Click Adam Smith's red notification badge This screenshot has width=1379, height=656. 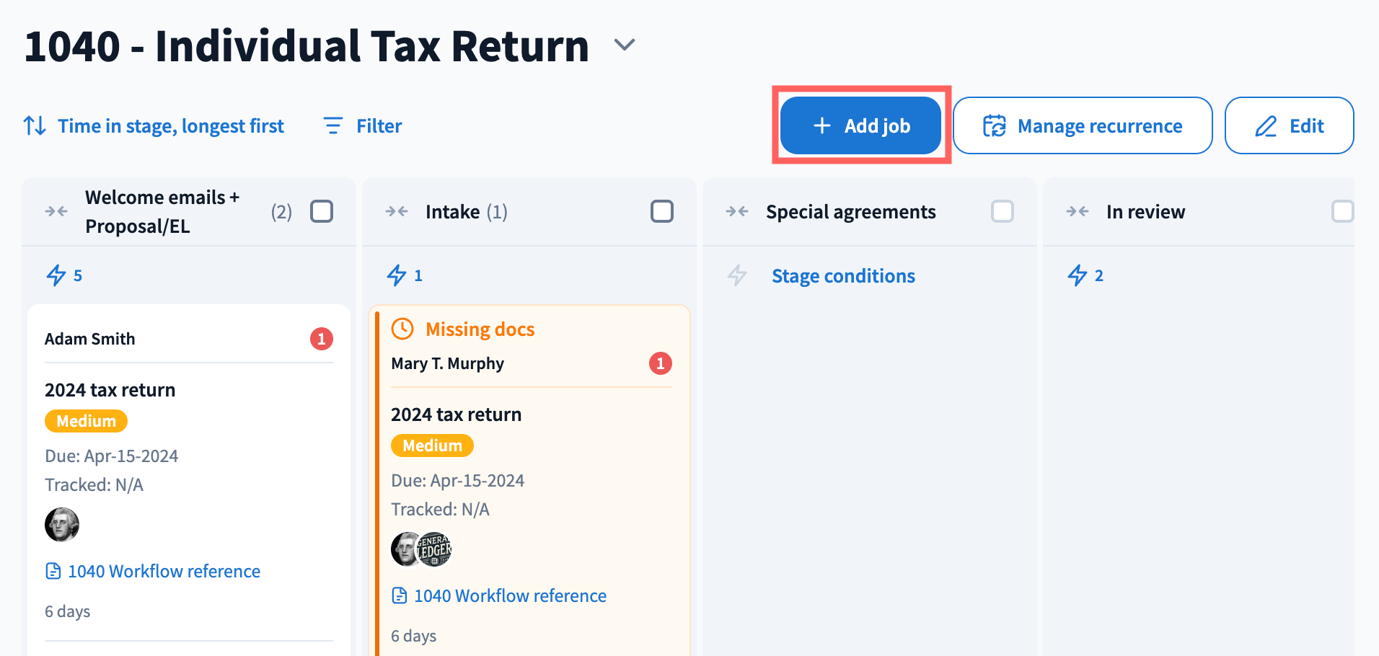pos(322,339)
